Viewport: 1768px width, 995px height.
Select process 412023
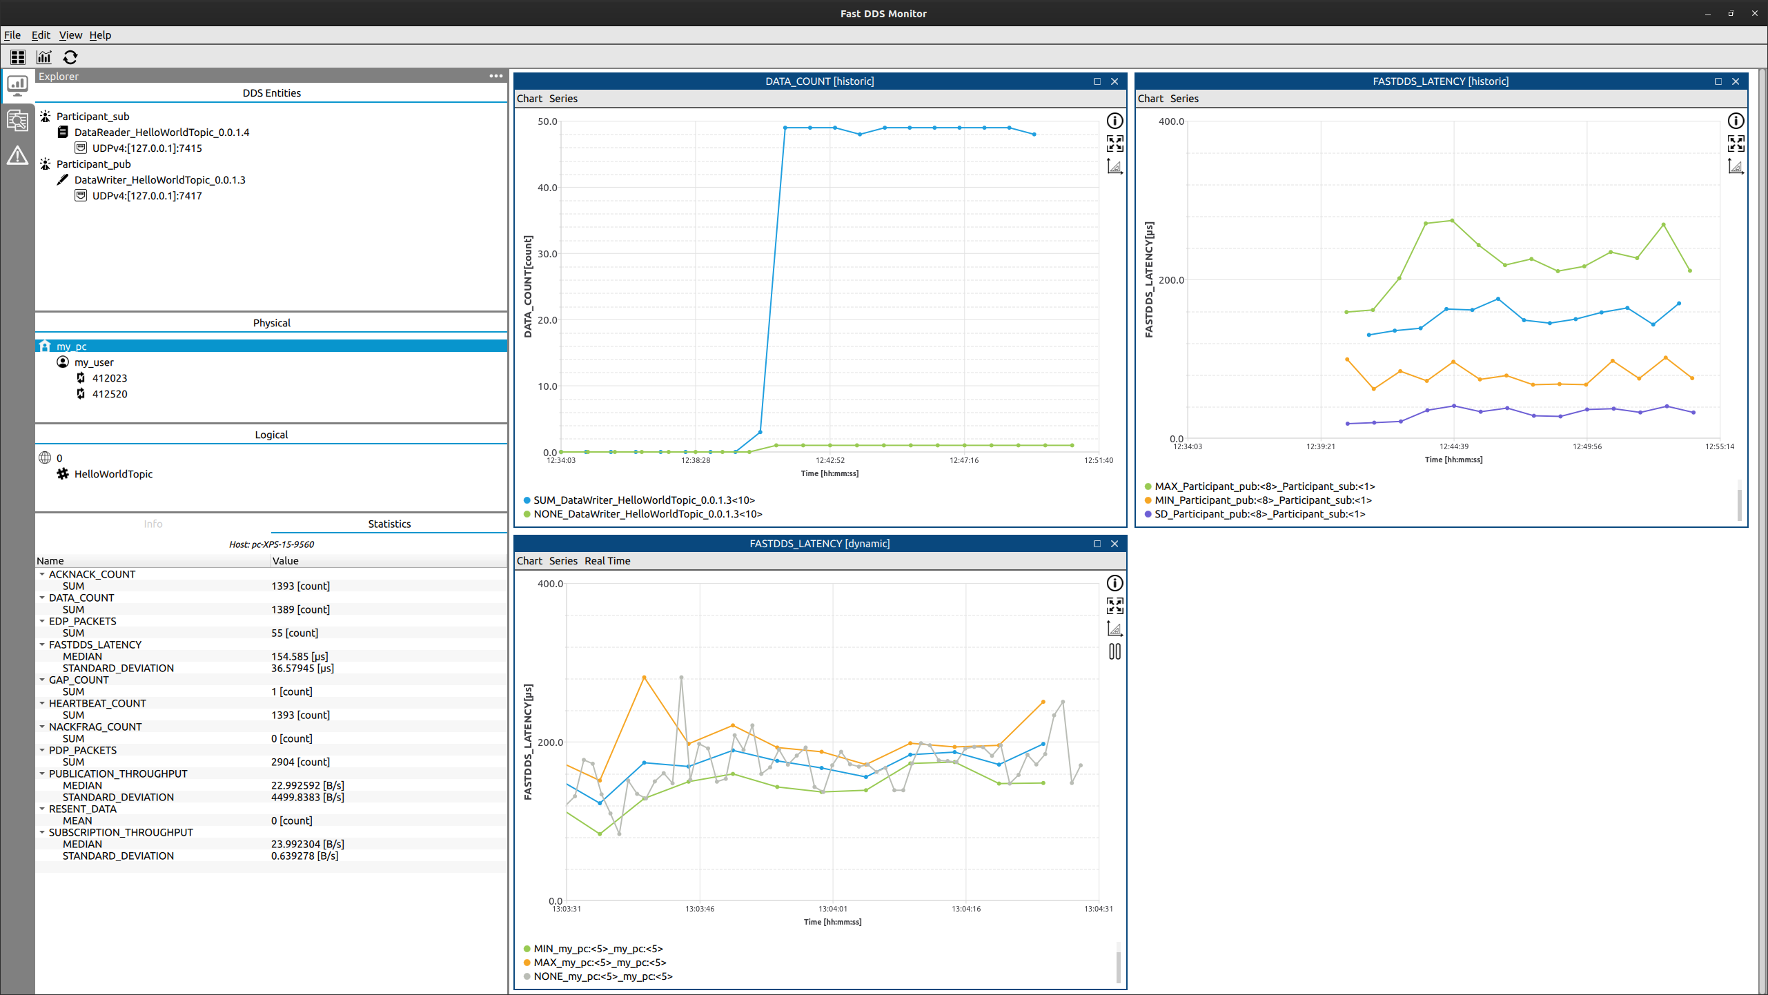(x=110, y=378)
